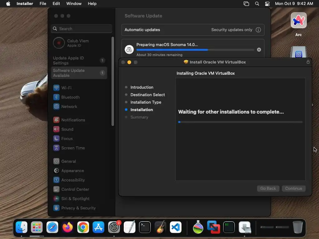Screen dimensions: 319x239
Task: Open the App Store Dock icon
Action: pyautogui.click(x=98, y=227)
